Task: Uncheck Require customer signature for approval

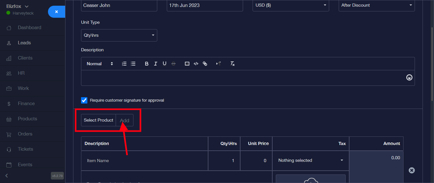Action: pos(84,100)
